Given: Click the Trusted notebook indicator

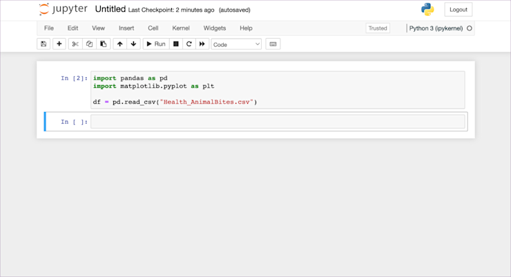Looking at the screenshot, I should point(378,28).
